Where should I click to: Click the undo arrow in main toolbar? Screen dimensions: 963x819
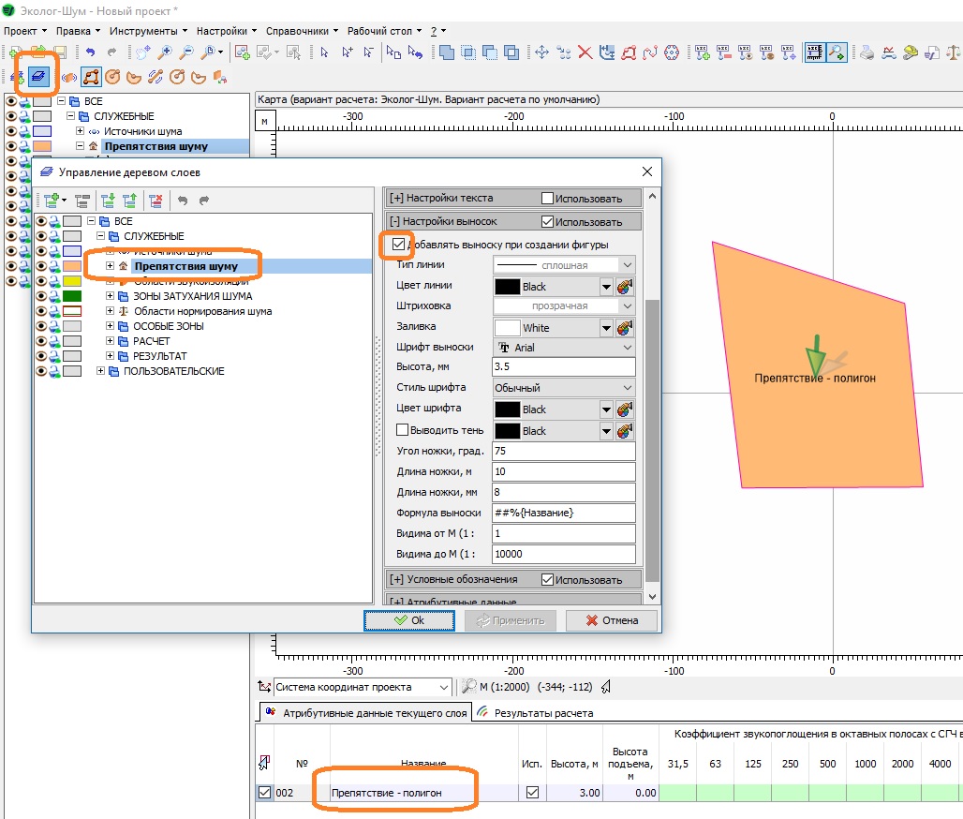(x=91, y=52)
